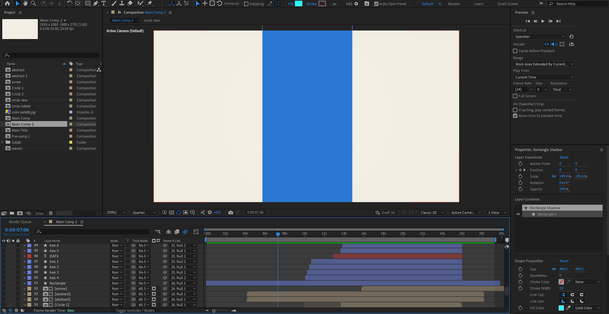This screenshot has width=609, height=314.
Task: Enable the Full Screen checkbox
Action: point(515,96)
